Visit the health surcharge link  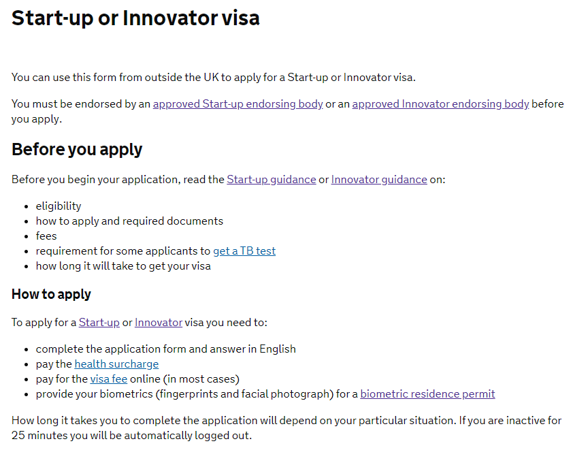(x=116, y=364)
